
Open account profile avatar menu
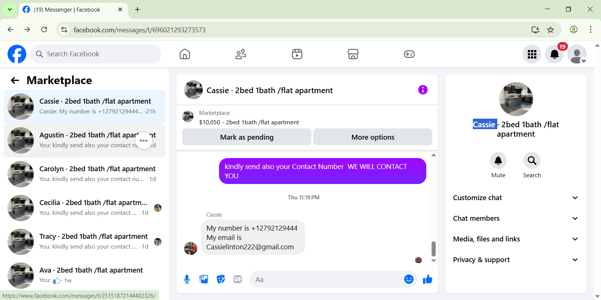577,54
